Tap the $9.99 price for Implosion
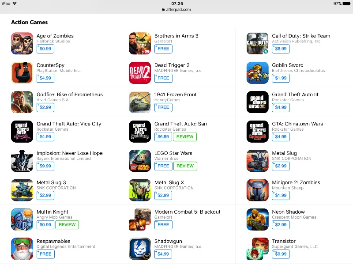Screen dimensions: 353x265 (45, 166)
